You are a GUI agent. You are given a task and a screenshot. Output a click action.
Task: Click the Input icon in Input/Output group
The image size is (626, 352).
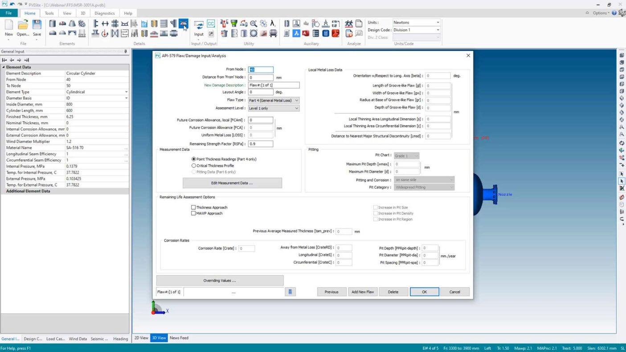click(x=199, y=26)
